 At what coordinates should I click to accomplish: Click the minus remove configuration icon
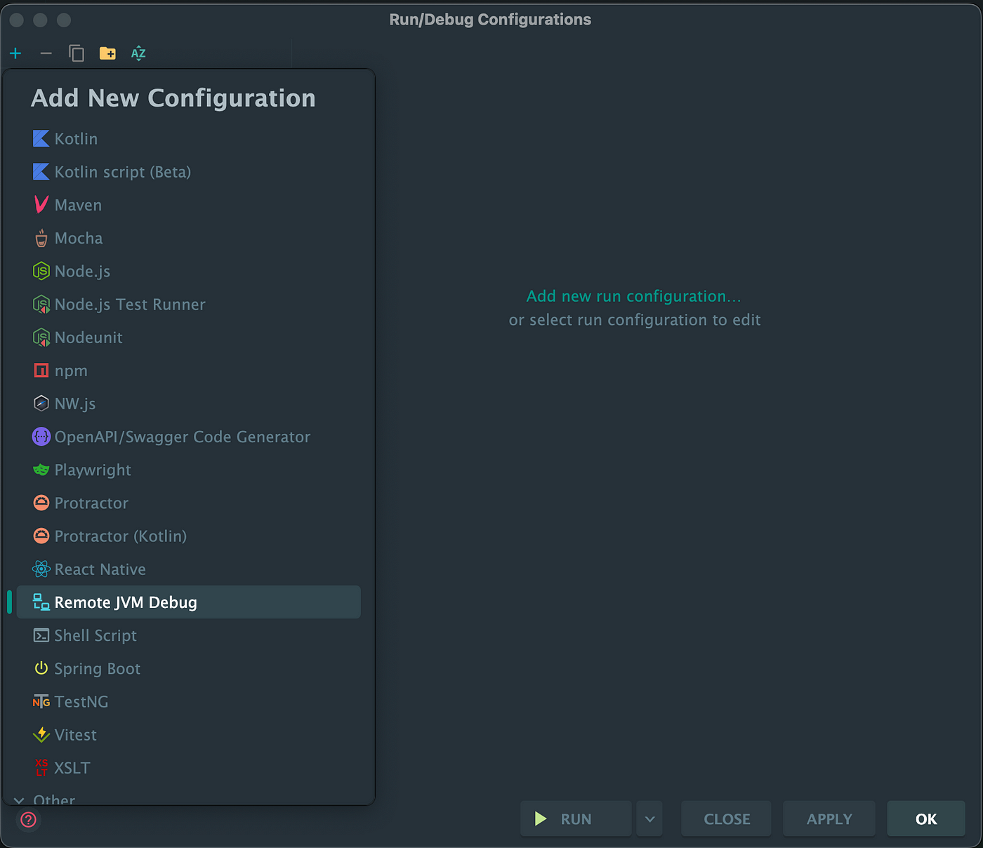46,53
